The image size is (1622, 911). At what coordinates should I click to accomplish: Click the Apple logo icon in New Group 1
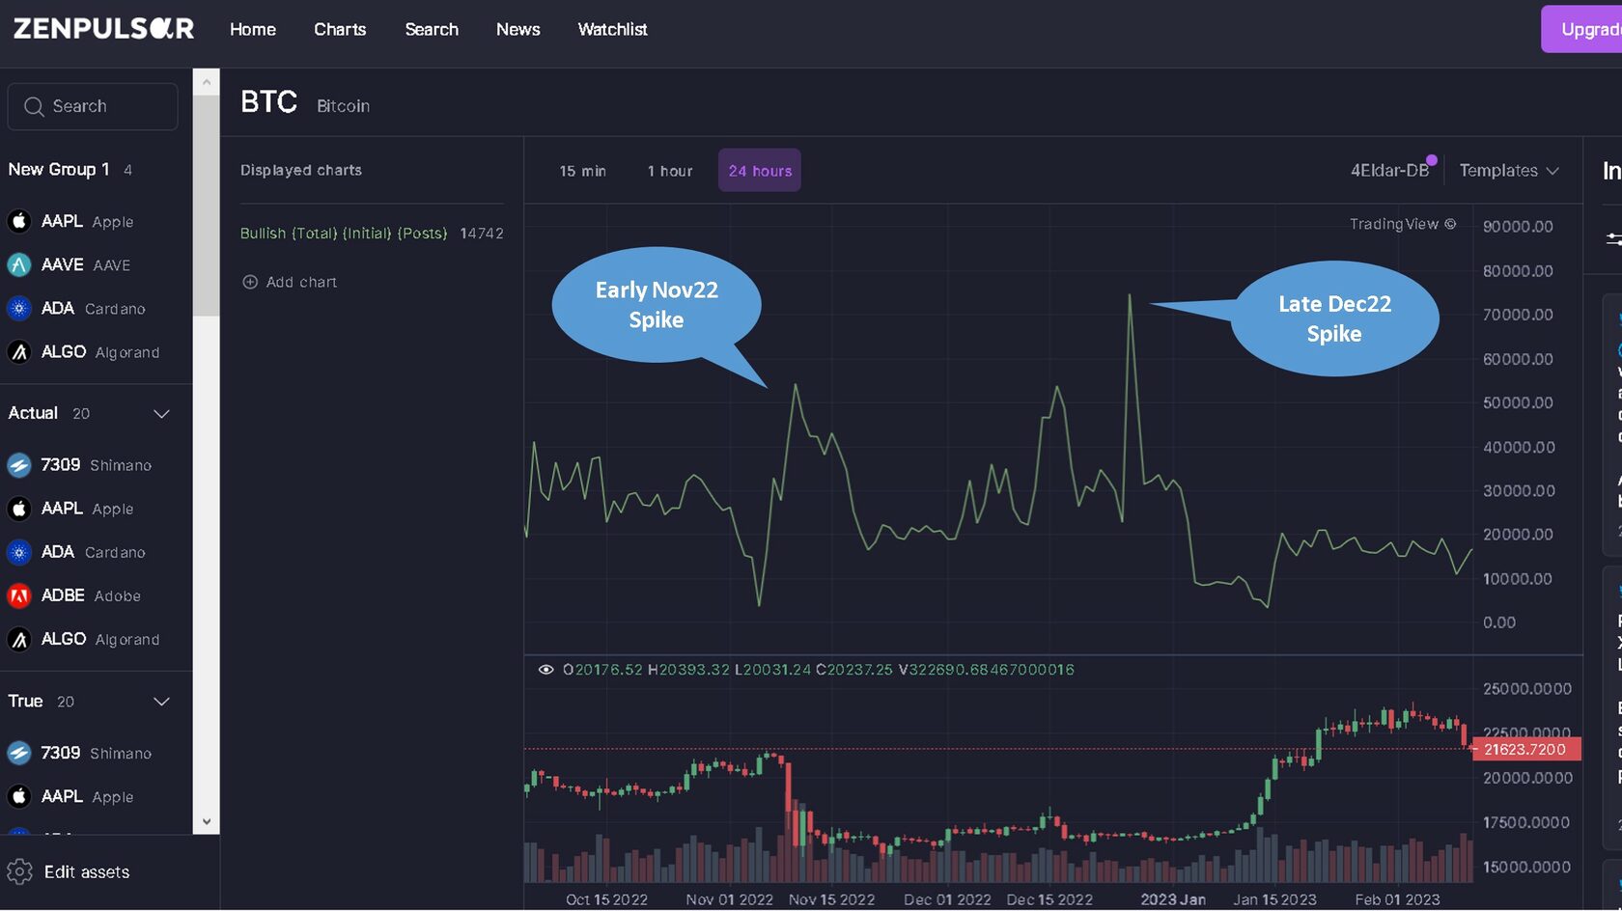point(19,221)
